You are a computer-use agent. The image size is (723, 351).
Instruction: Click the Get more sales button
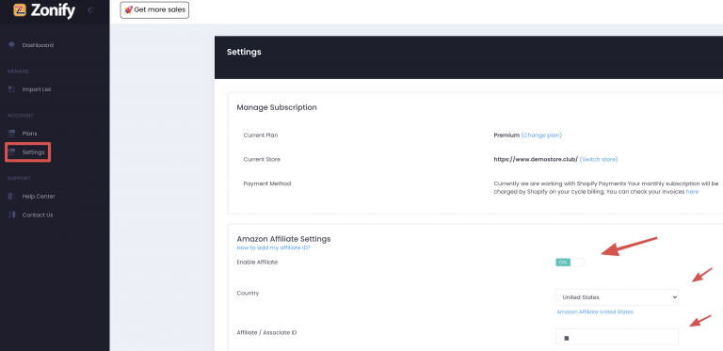154,9
